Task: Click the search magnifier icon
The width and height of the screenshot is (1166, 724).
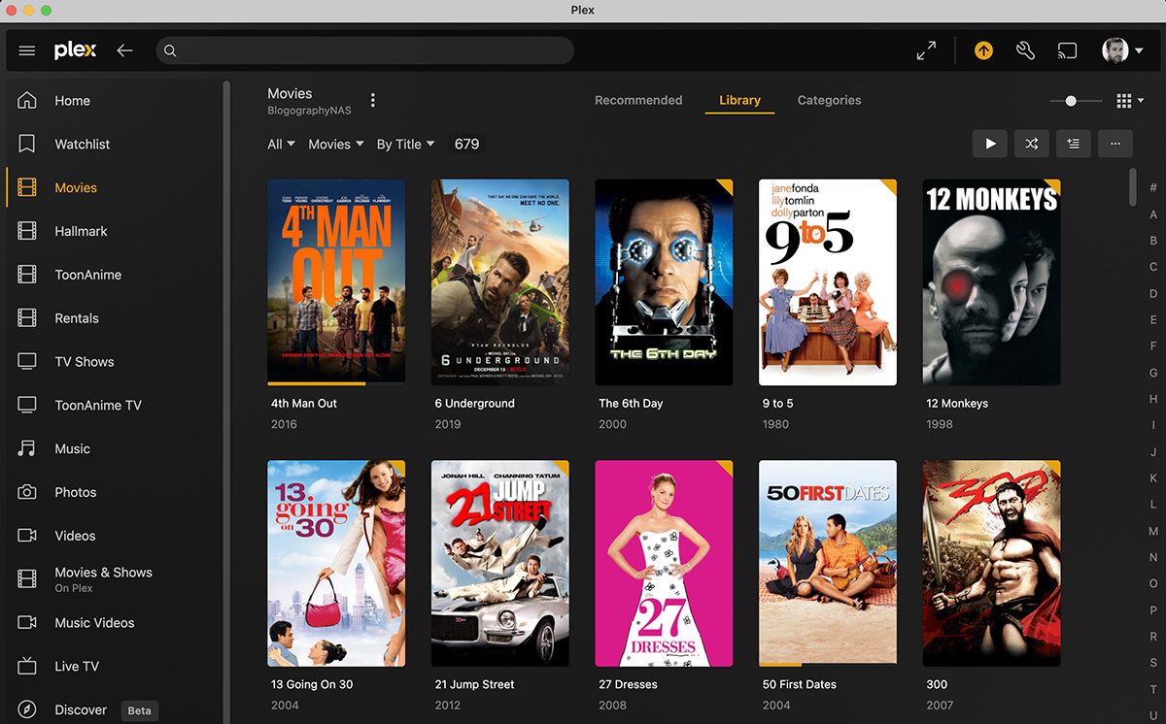Action: click(170, 50)
